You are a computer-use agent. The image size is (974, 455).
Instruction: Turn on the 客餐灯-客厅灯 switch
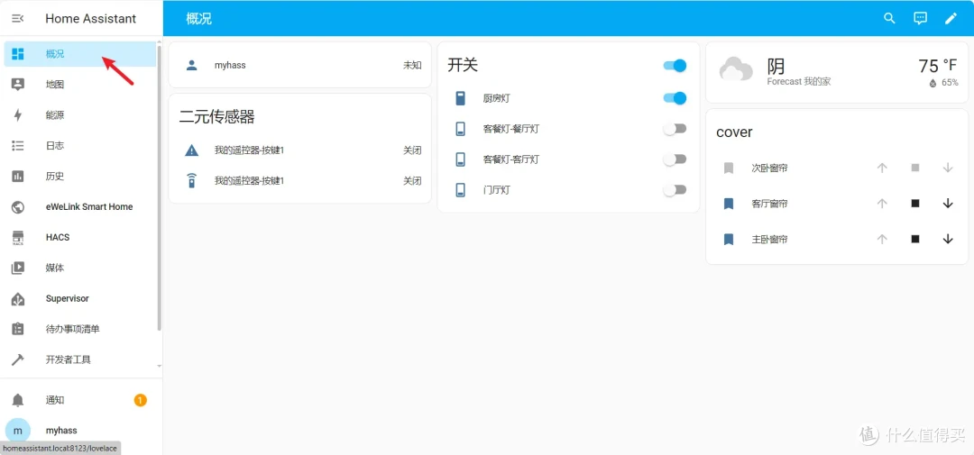tap(675, 159)
